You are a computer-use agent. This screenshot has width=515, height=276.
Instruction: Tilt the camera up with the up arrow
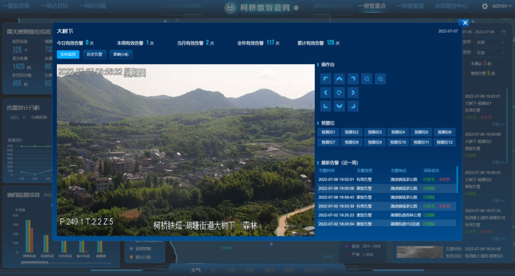point(339,79)
